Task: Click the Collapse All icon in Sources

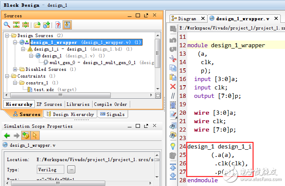Action: (x=16, y=25)
